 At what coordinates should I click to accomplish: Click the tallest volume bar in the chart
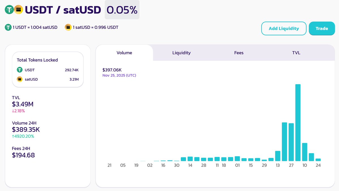pos(298,123)
